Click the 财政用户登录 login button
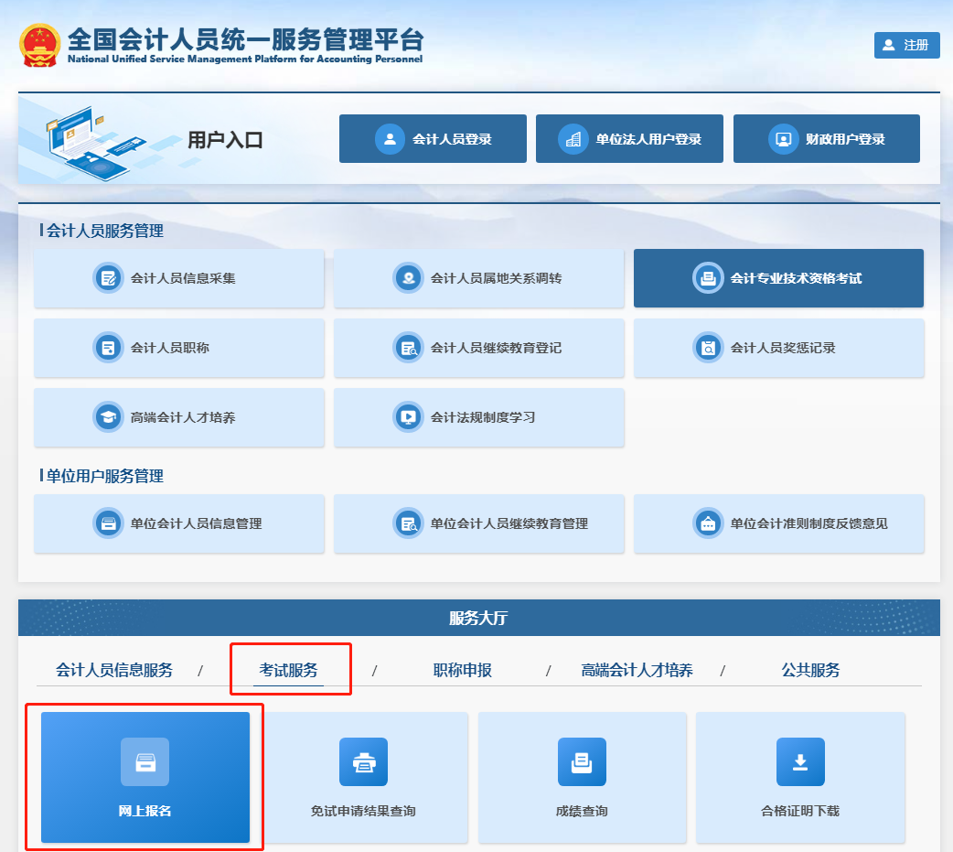The height and width of the screenshot is (852, 953). click(x=826, y=138)
